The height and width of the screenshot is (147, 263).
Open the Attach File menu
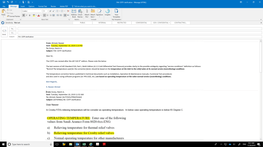pos(87,13)
